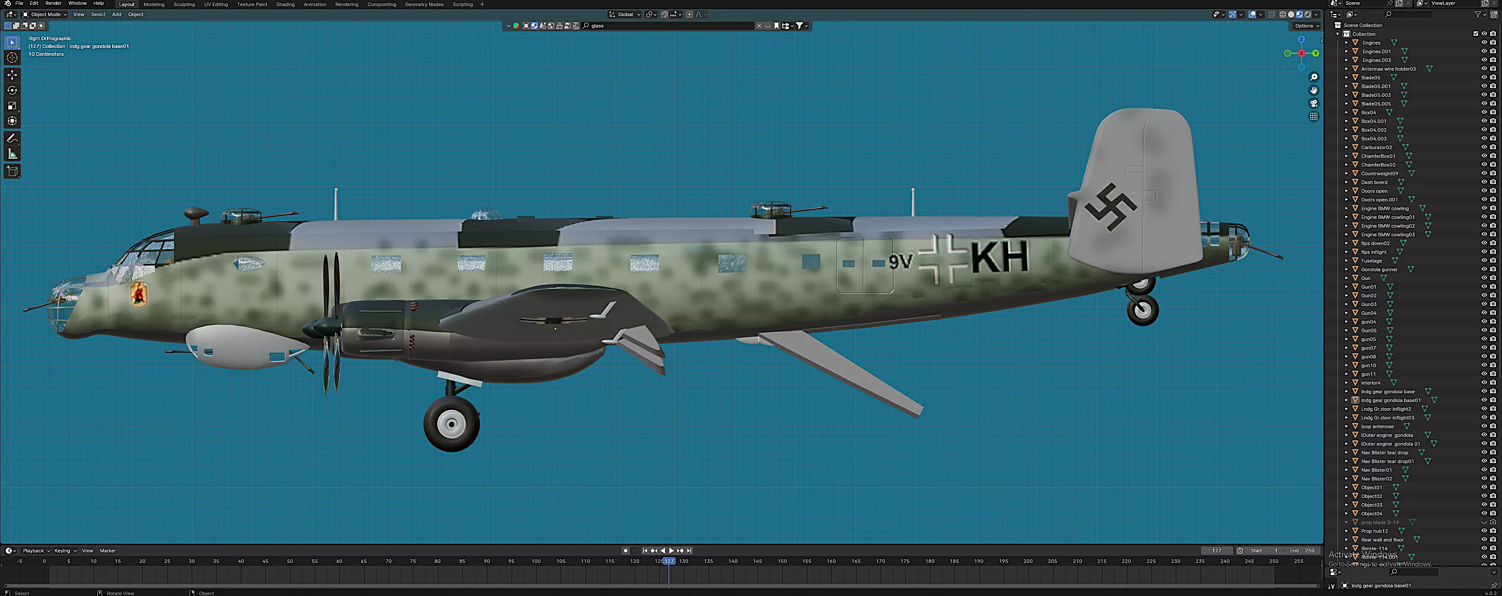Screen dimensions: 1502x596
Task: Jump to last frame in timeline
Action: click(x=689, y=551)
